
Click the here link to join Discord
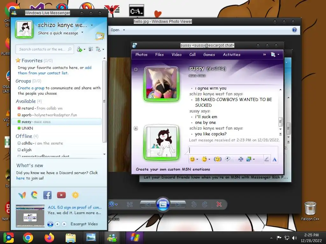tap(20, 178)
